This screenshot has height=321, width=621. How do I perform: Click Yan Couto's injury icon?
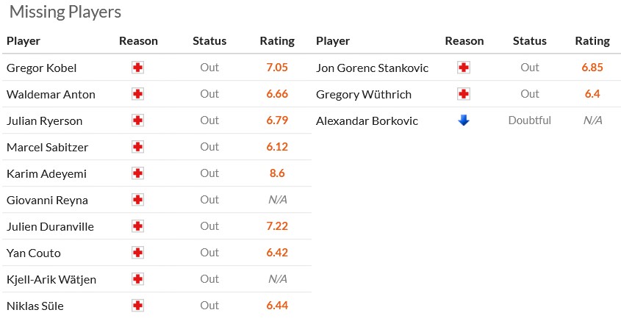138,253
